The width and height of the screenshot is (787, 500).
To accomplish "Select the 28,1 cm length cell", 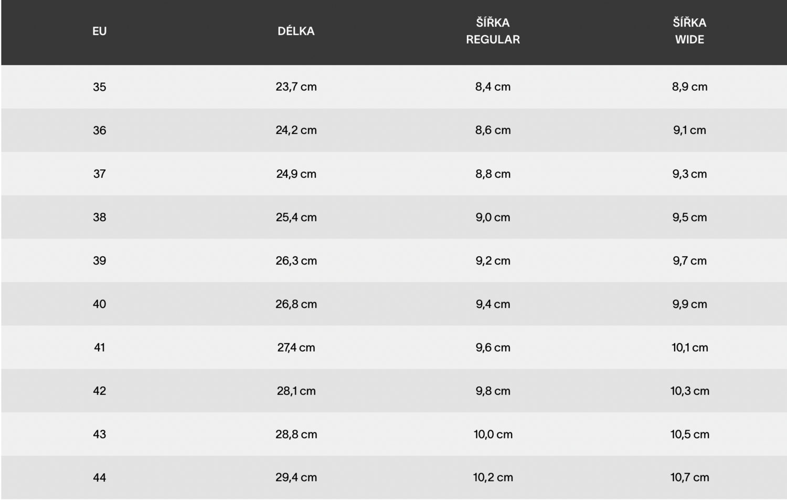I will 296,391.
